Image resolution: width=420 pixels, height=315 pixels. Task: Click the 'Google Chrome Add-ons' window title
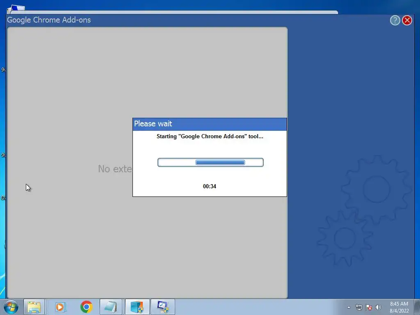click(x=49, y=20)
